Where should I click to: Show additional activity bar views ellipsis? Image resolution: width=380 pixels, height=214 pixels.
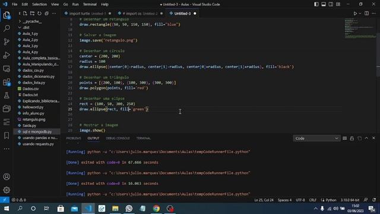pyautogui.click(x=7, y=149)
